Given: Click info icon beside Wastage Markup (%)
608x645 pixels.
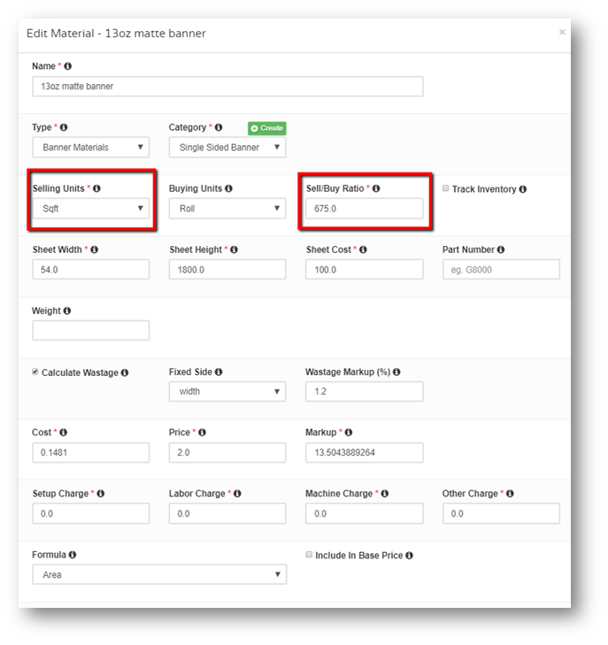Looking at the screenshot, I should [396, 372].
